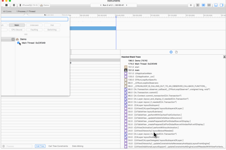Select the CA::Transaction::commit() frame
The height and width of the screenshot is (150, 226).
(146, 92)
